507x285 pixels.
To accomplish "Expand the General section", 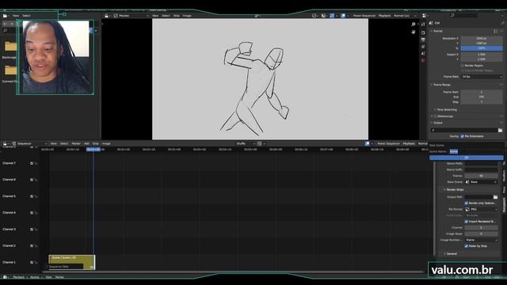I will point(451,253).
